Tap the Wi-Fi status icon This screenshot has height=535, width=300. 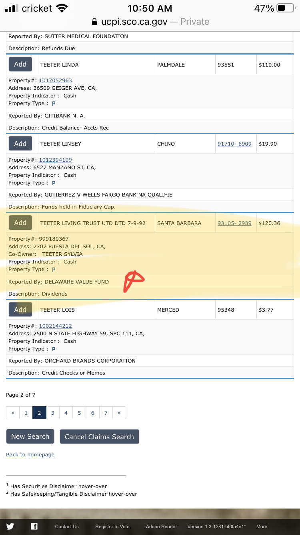coord(62,8)
